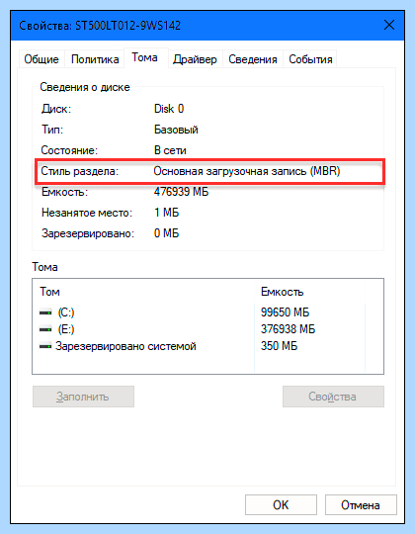This screenshot has width=415, height=534.
Task: Click the Основная загрузочная запись (MBR) value
Action: 247,171
